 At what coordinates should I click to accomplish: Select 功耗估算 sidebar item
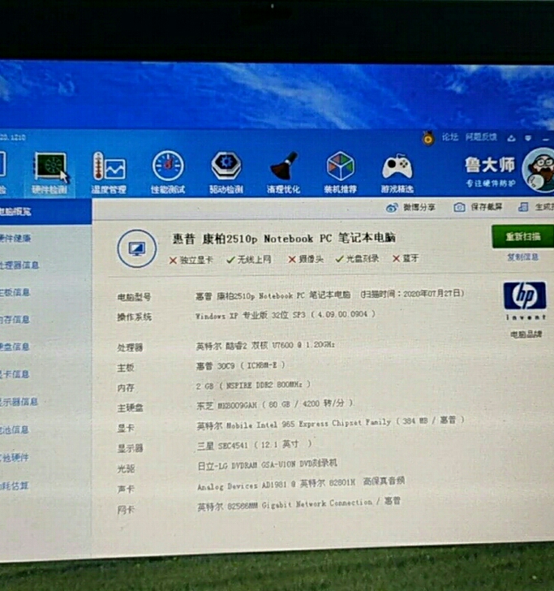(x=15, y=485)
